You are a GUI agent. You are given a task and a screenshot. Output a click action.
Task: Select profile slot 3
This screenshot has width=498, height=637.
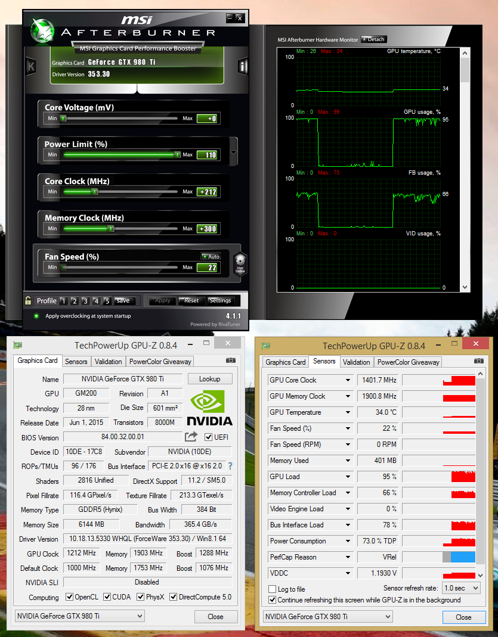[85, 301]
